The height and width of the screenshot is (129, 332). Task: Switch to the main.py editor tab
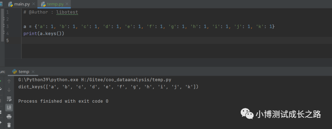coord(19,4)
